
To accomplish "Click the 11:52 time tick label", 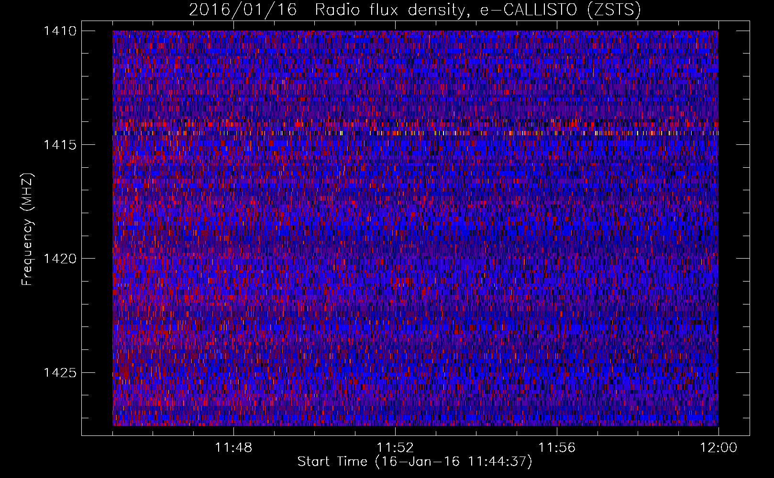I will pos(395,448).
